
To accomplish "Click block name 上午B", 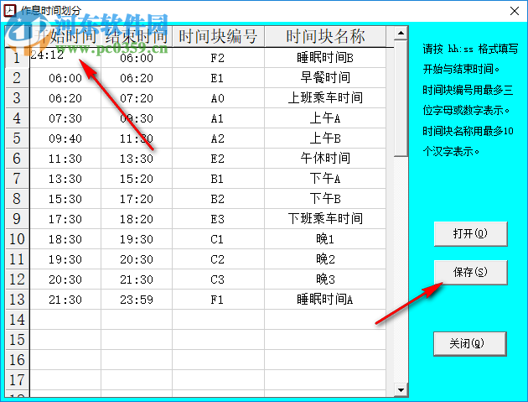I will pyautogui.click(x=325, y=138).
